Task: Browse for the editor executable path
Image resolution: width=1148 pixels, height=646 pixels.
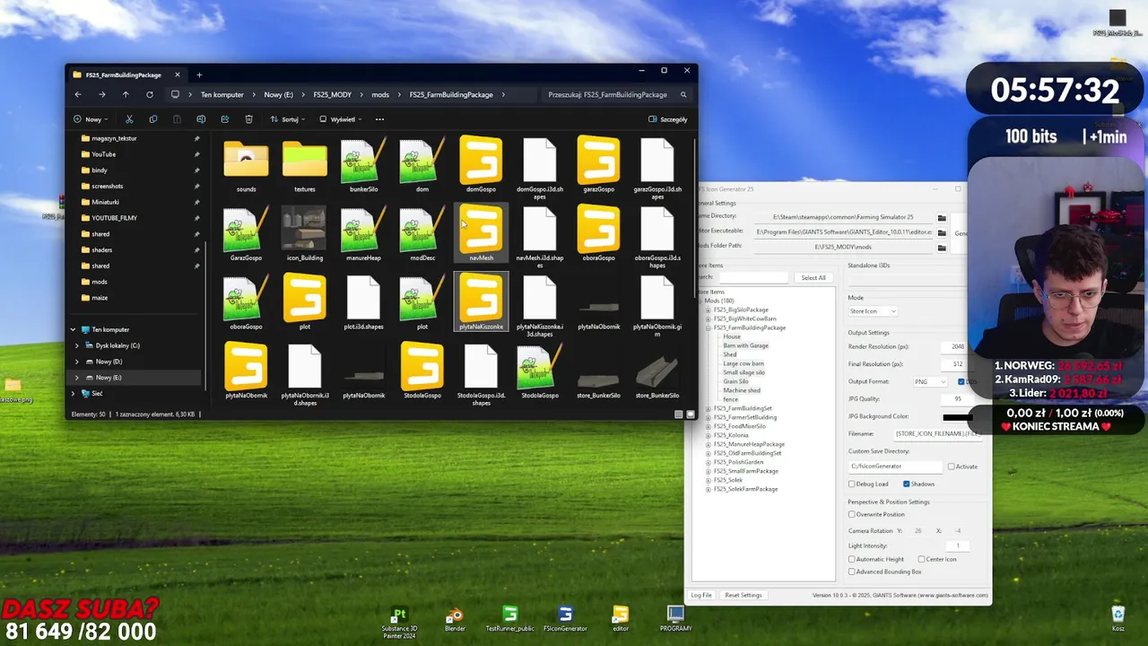Action: point(942,232)
